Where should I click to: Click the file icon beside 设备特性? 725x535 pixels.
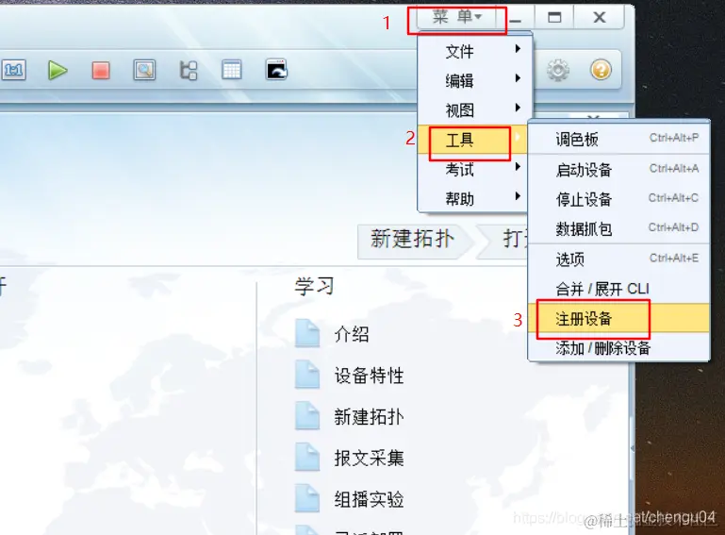pos(307,375)
